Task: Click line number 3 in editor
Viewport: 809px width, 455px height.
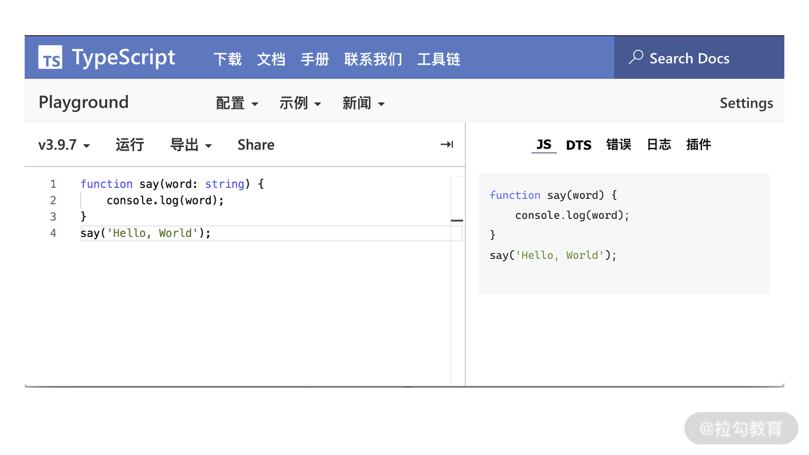Action: pos(53,217)
